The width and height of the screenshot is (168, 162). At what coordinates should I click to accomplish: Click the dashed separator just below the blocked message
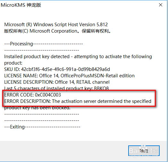[x=42, y=114]
